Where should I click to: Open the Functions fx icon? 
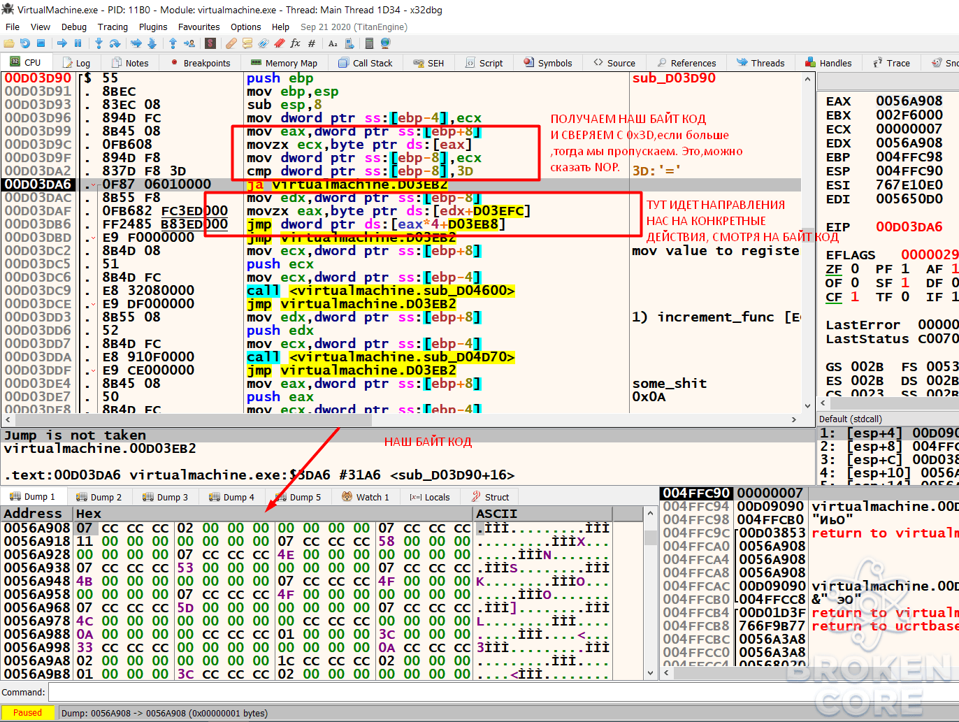click(x=295, y=43)
